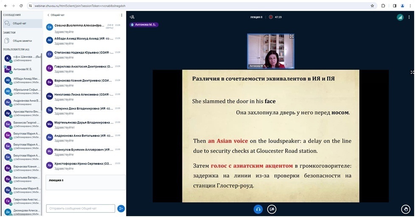Send the chat message with the arrow button
This screenshot has width=415, height=217.
(121, 209)
